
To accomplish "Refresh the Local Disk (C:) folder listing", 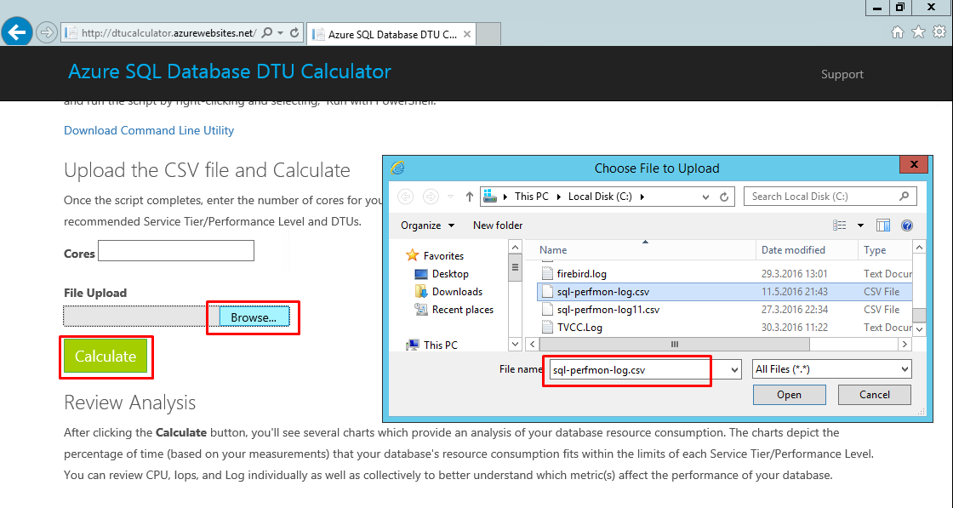I will [x=724, y=197].
